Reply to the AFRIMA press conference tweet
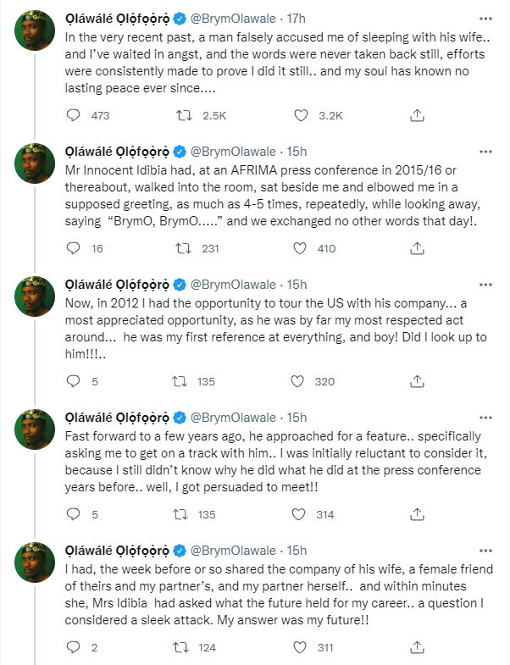 [73, 248]
